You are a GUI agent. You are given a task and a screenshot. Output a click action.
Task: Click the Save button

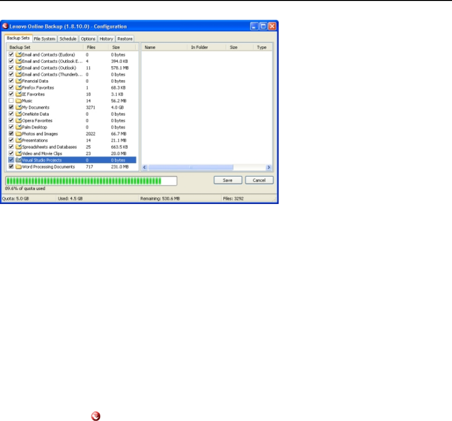tap(228, 180)
